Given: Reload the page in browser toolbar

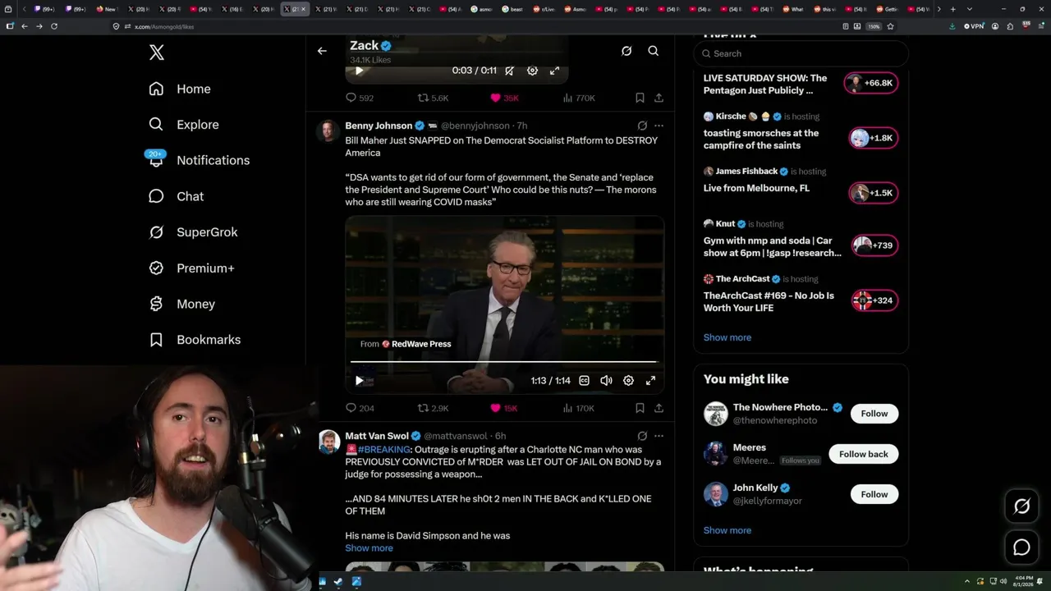Looking at the screenshot, I should pos(54,26).
